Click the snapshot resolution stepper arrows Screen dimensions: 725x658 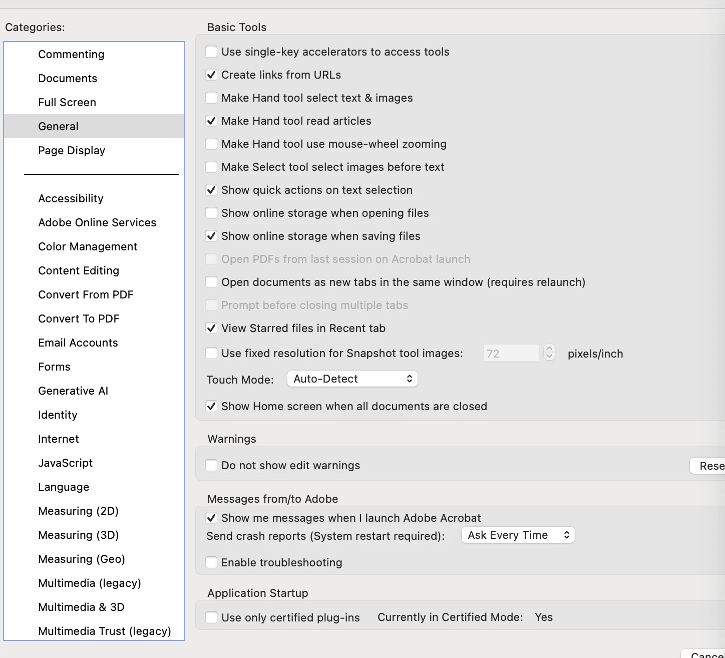pos(549,353)
